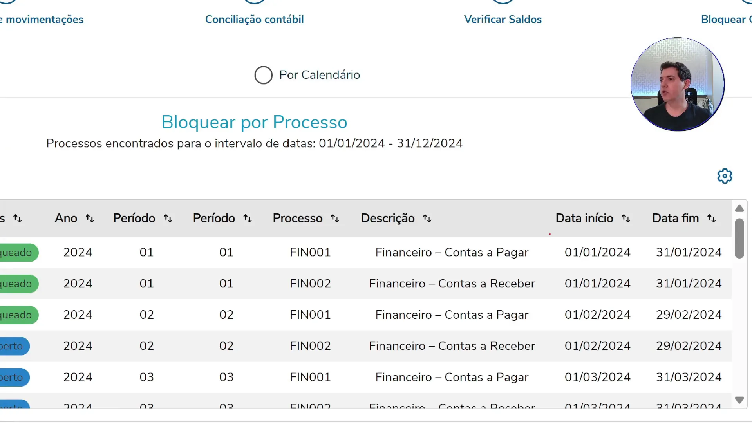Sort the Data fim column
This screenshot has width=752, height=423.
[x=711, y=218]
